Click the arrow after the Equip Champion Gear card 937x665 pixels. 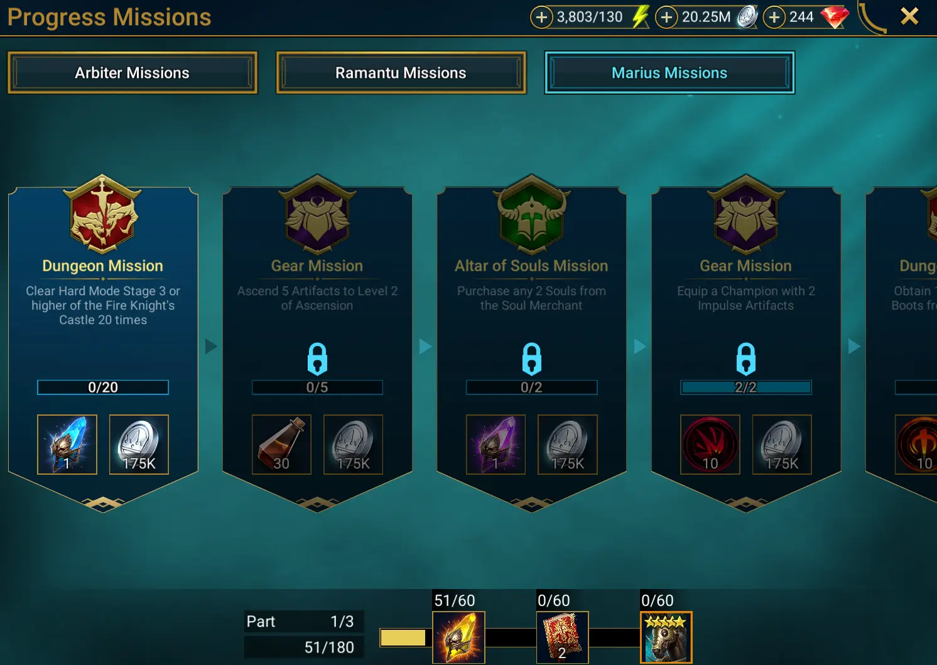coord(854,346)
